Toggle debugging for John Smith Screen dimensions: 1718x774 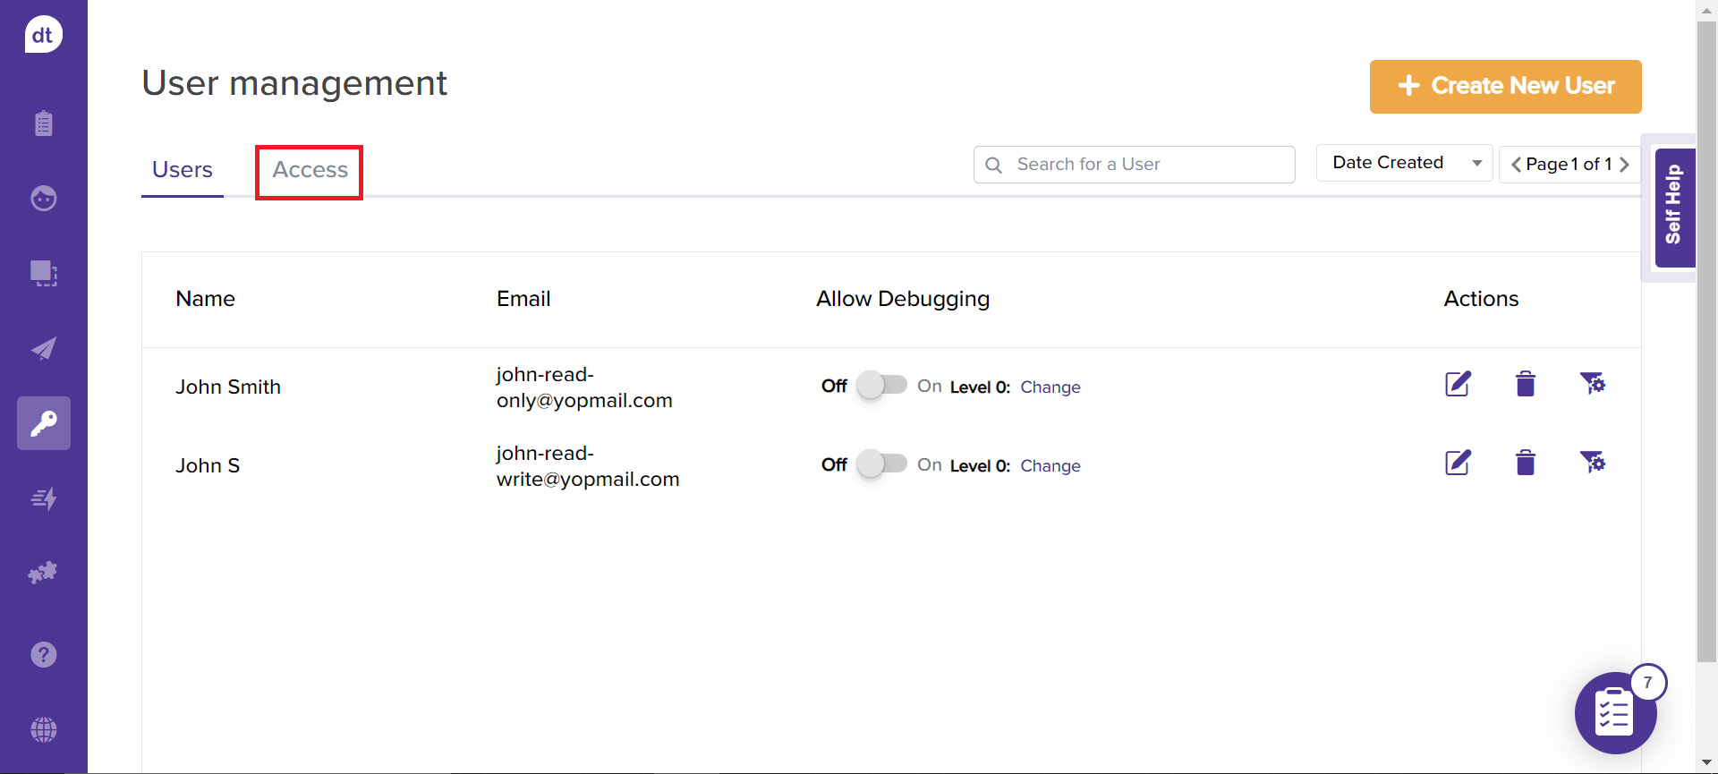pos(881,386)
